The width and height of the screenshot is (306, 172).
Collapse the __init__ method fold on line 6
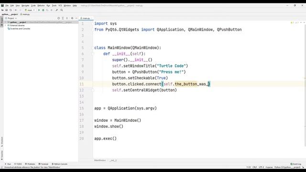pos(93,54)
